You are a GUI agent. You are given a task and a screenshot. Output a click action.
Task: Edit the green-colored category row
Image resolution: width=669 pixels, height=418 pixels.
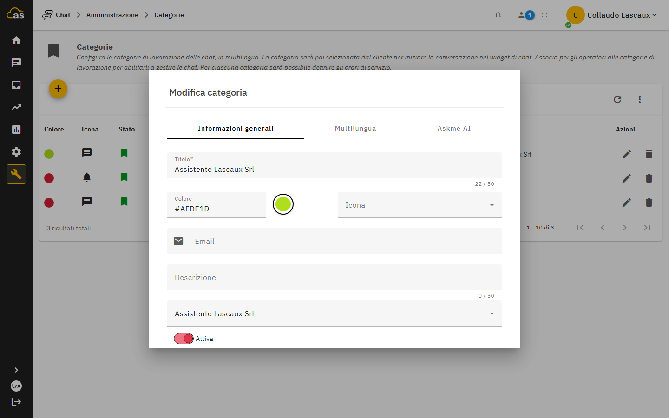coord(627,154)
